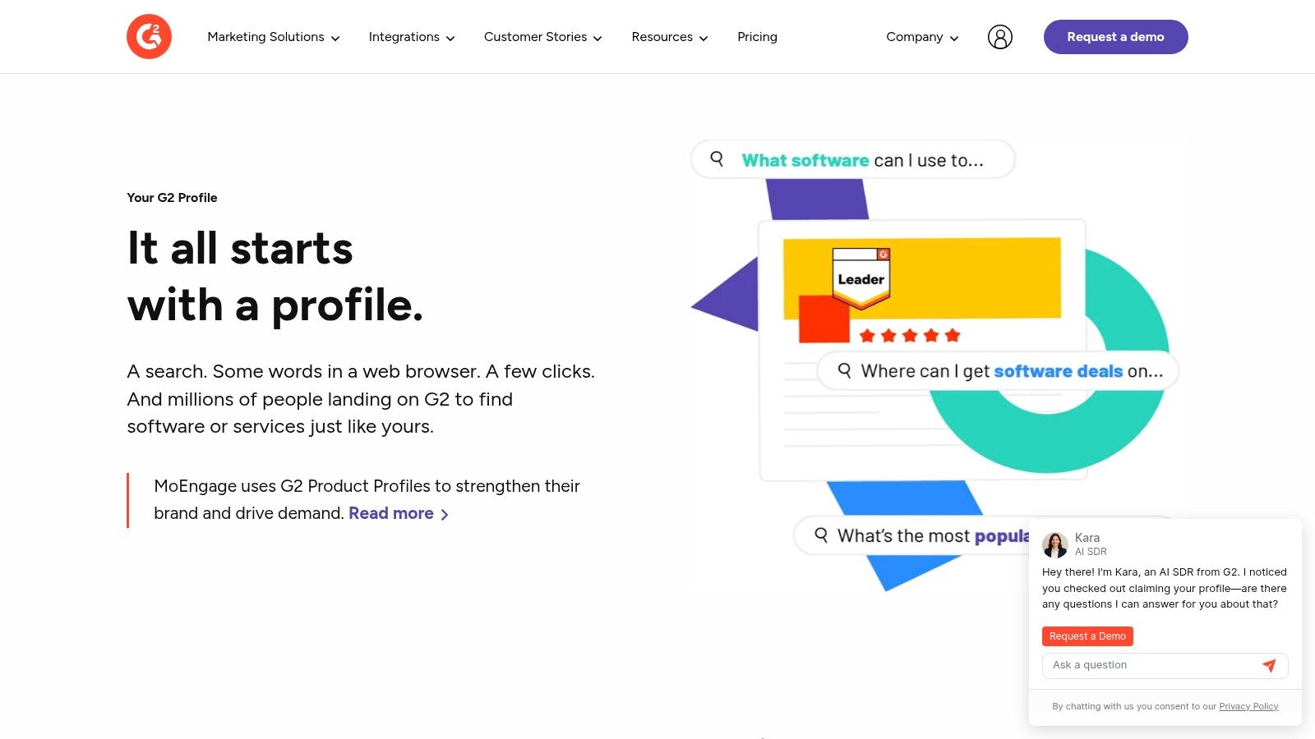This screenshot has width=1315, height=739.
Task: Open the user account profile icon
Action: click(x=999, y=37)
